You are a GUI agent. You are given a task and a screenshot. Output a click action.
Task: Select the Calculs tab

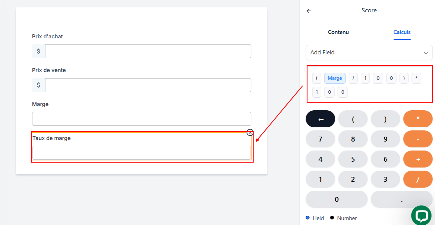[402, 32]
